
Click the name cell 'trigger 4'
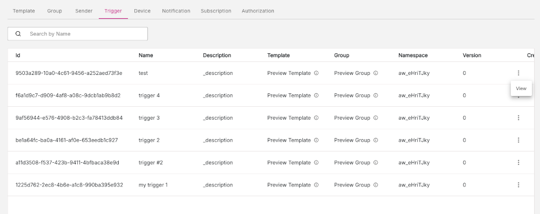pyautogui.click(x=149, y=95)
